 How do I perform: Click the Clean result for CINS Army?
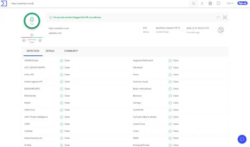point(67,110)
